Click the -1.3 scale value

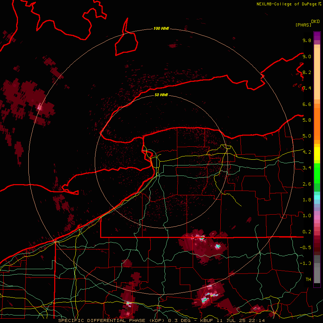click(x=305, y=263)
